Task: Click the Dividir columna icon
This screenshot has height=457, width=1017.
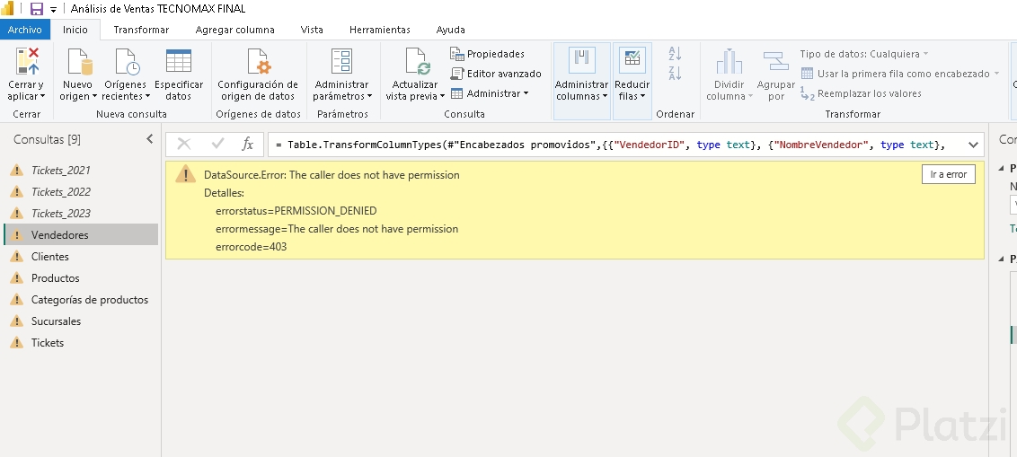Action: pyautogui.click(x=729, y=61)
